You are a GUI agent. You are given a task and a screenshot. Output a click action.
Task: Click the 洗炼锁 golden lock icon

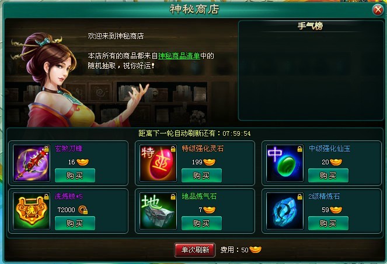(x=32, y=211)
